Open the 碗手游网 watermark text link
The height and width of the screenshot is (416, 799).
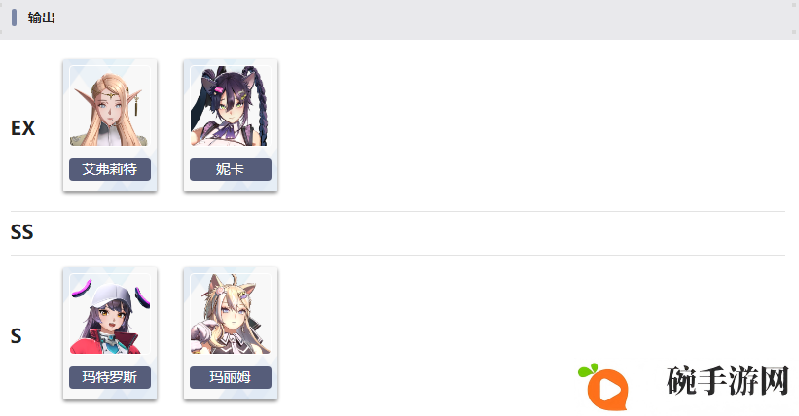click(x=728, y=381)
